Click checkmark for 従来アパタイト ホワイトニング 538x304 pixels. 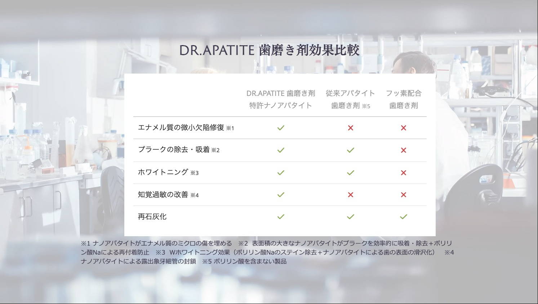(350, 173)
